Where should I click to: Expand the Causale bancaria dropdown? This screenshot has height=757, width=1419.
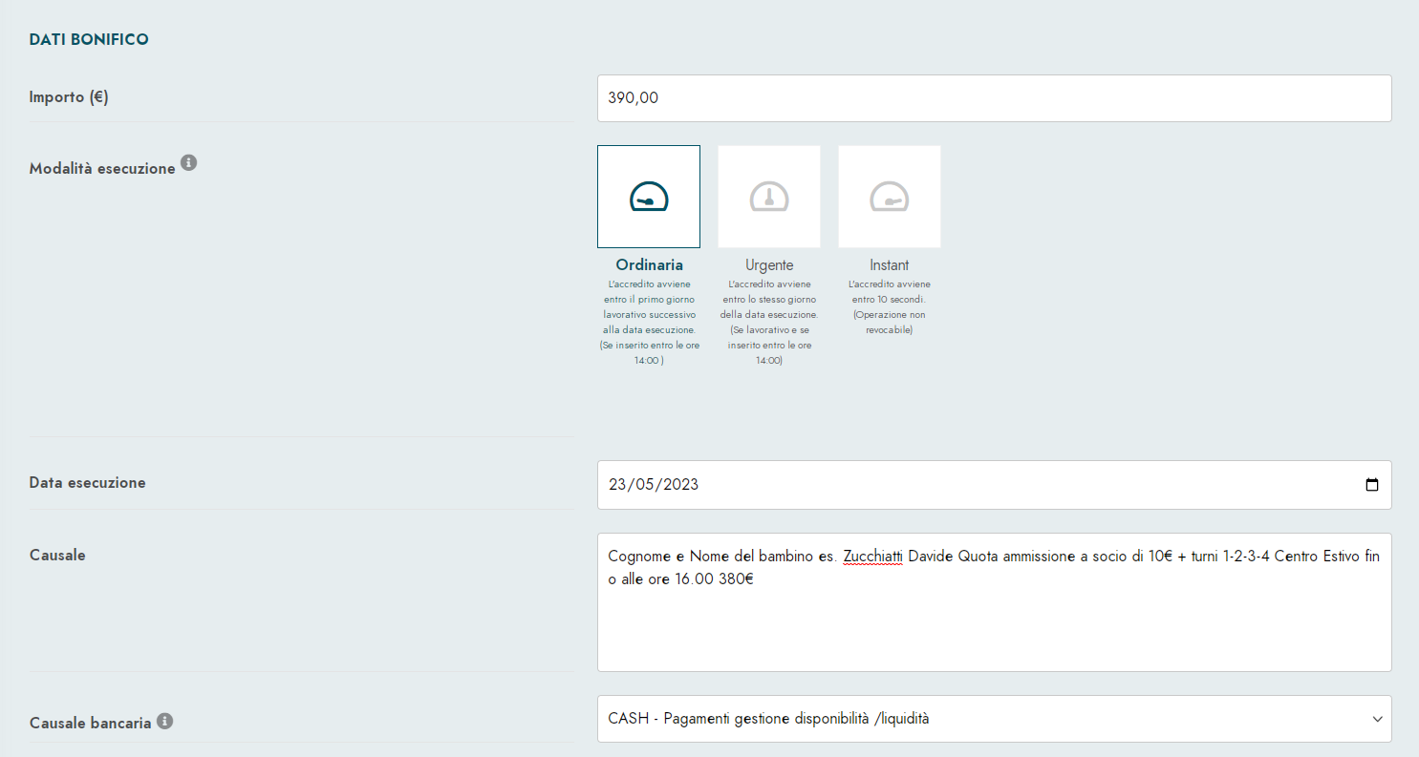pos(994,719)
